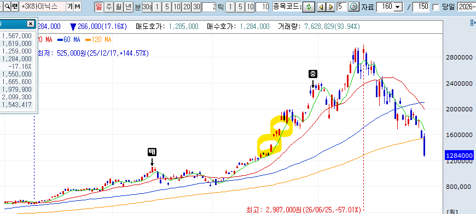Toggle the 당일 checkbox
Viewport: 476px width, 214px height.
pos(436,7)
